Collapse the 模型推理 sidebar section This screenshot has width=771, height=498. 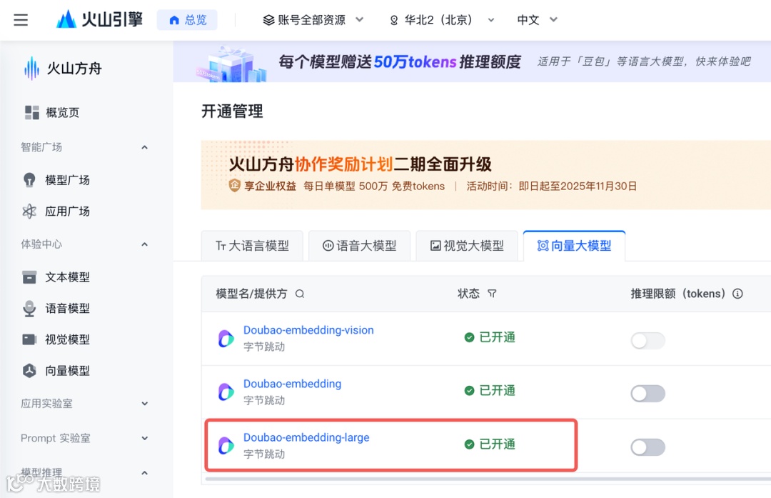click(144, 474)
